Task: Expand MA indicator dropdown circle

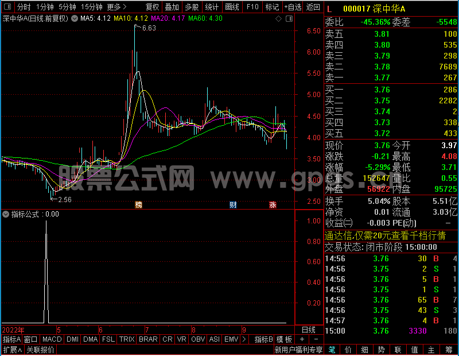Action: click(x=75, y=18)
